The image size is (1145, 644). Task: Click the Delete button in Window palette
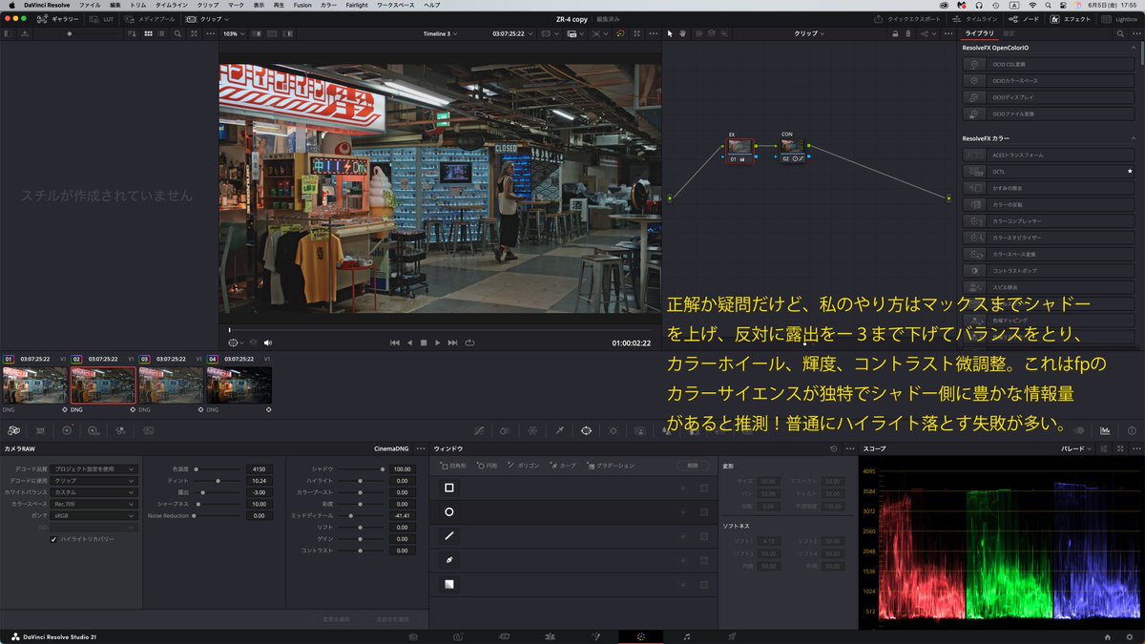coord(693,466)
